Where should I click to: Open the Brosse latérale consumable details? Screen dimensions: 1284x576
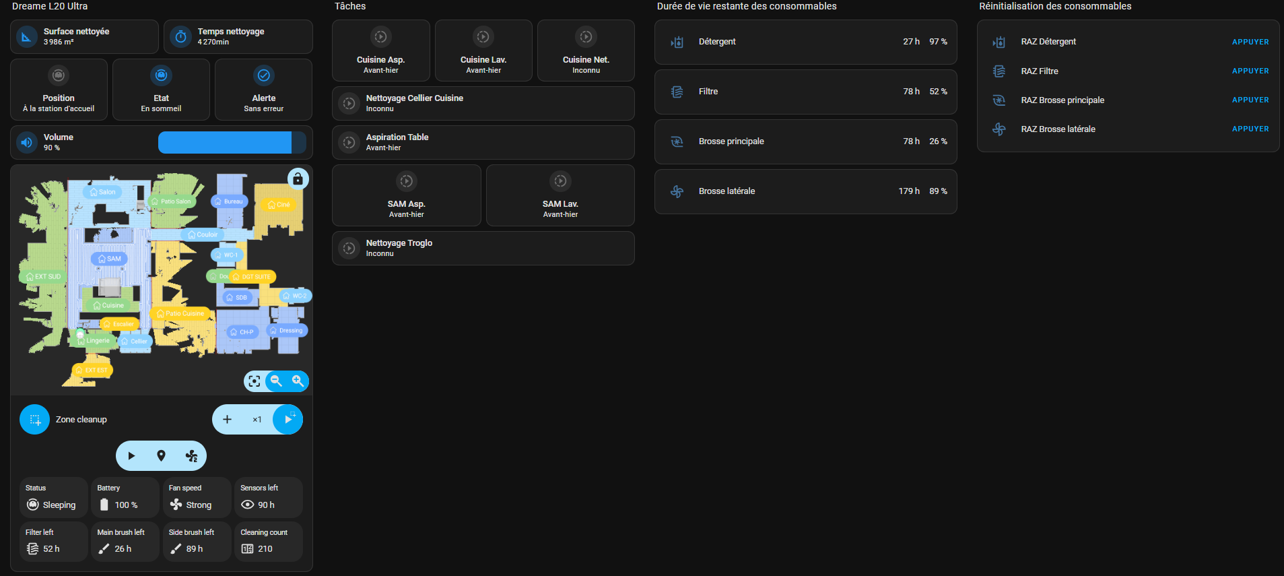tap(806, 191)
